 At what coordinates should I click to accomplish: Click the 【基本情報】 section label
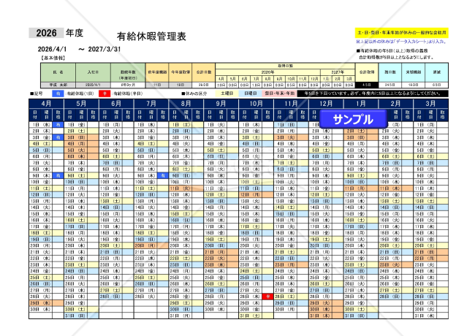coord(52,58)
